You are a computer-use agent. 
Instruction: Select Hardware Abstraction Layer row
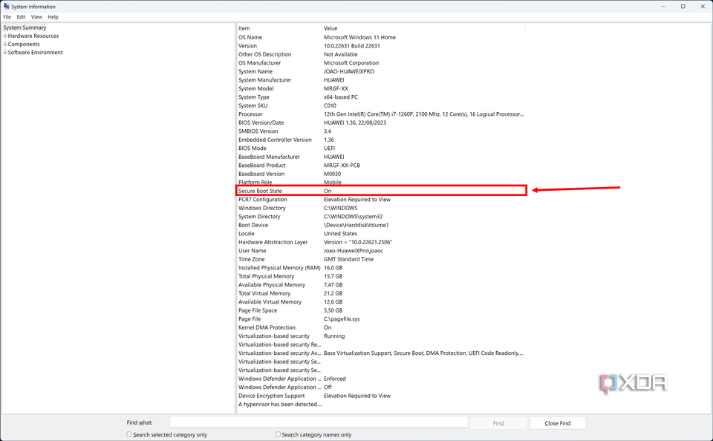pos(381,242)
